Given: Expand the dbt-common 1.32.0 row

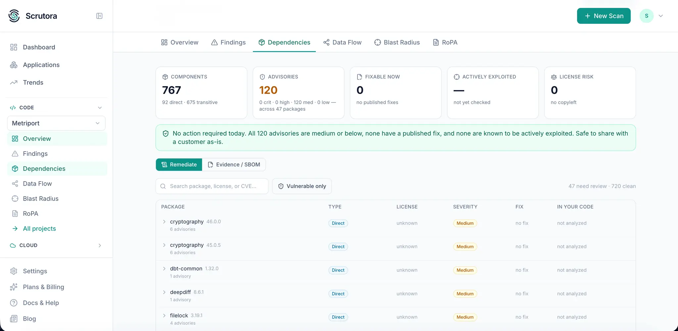Looking at the screenshot, I should (164, 269).
